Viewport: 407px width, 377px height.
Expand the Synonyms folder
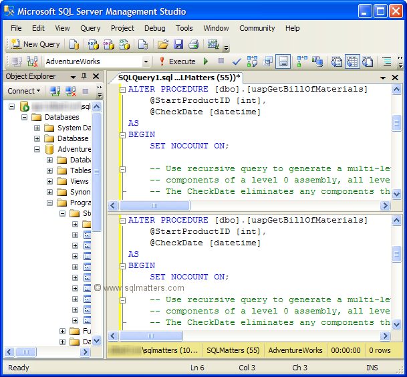click(x=50, y=192)
